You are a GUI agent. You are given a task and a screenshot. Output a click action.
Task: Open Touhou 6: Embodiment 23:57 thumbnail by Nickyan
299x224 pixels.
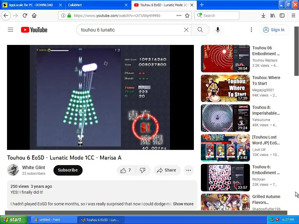pos(225,178)
